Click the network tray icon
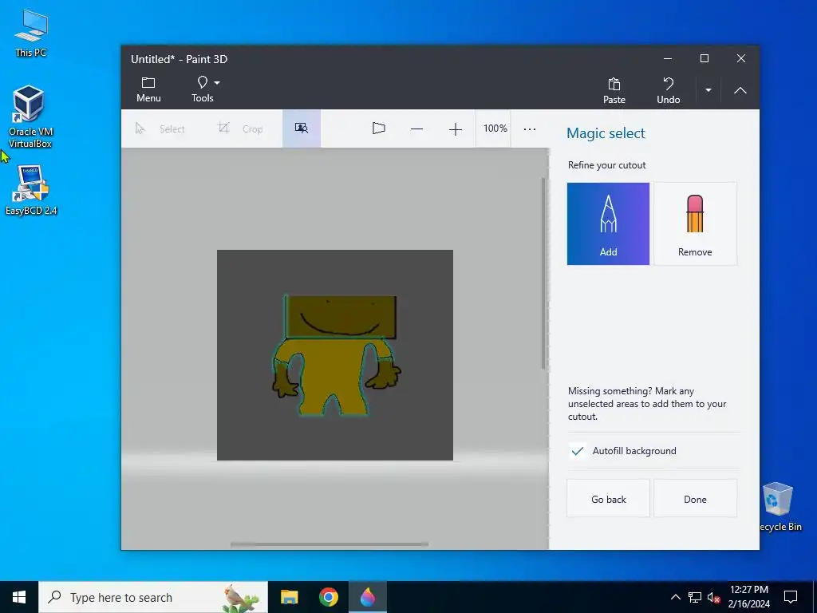Viewport: 817px width, 613px height. pyautogui.click(x=695, y=597)
